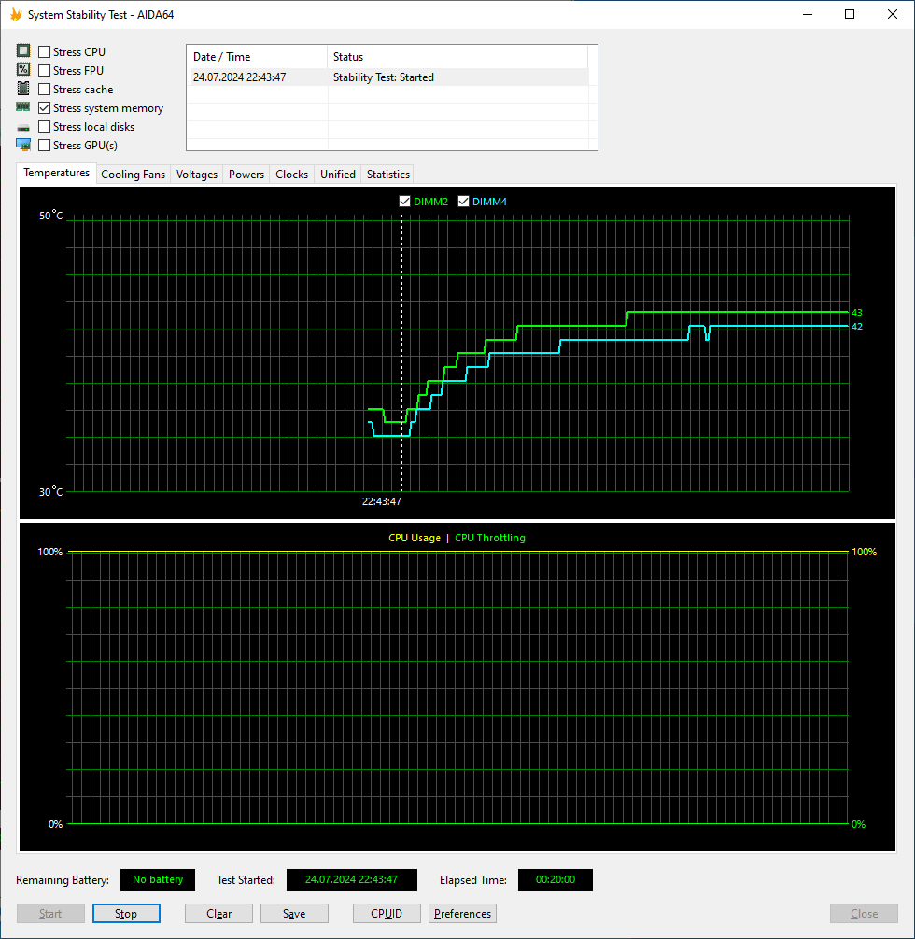This screenshot has width=915, height=939.
Task: Click the Test Started timestamp field
Action: click(x=352, y=879)
